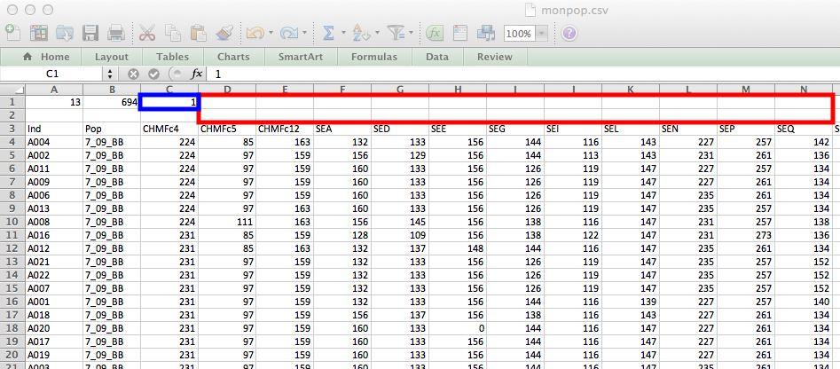840x369 pixels.
Task: Confirm the entry with the checkmark button
Action: (153, 74)
